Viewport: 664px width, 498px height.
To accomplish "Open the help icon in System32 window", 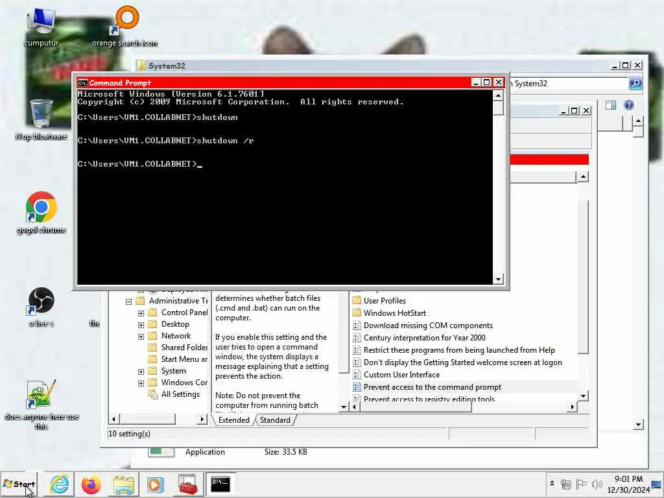I will [x=629, y=105].
